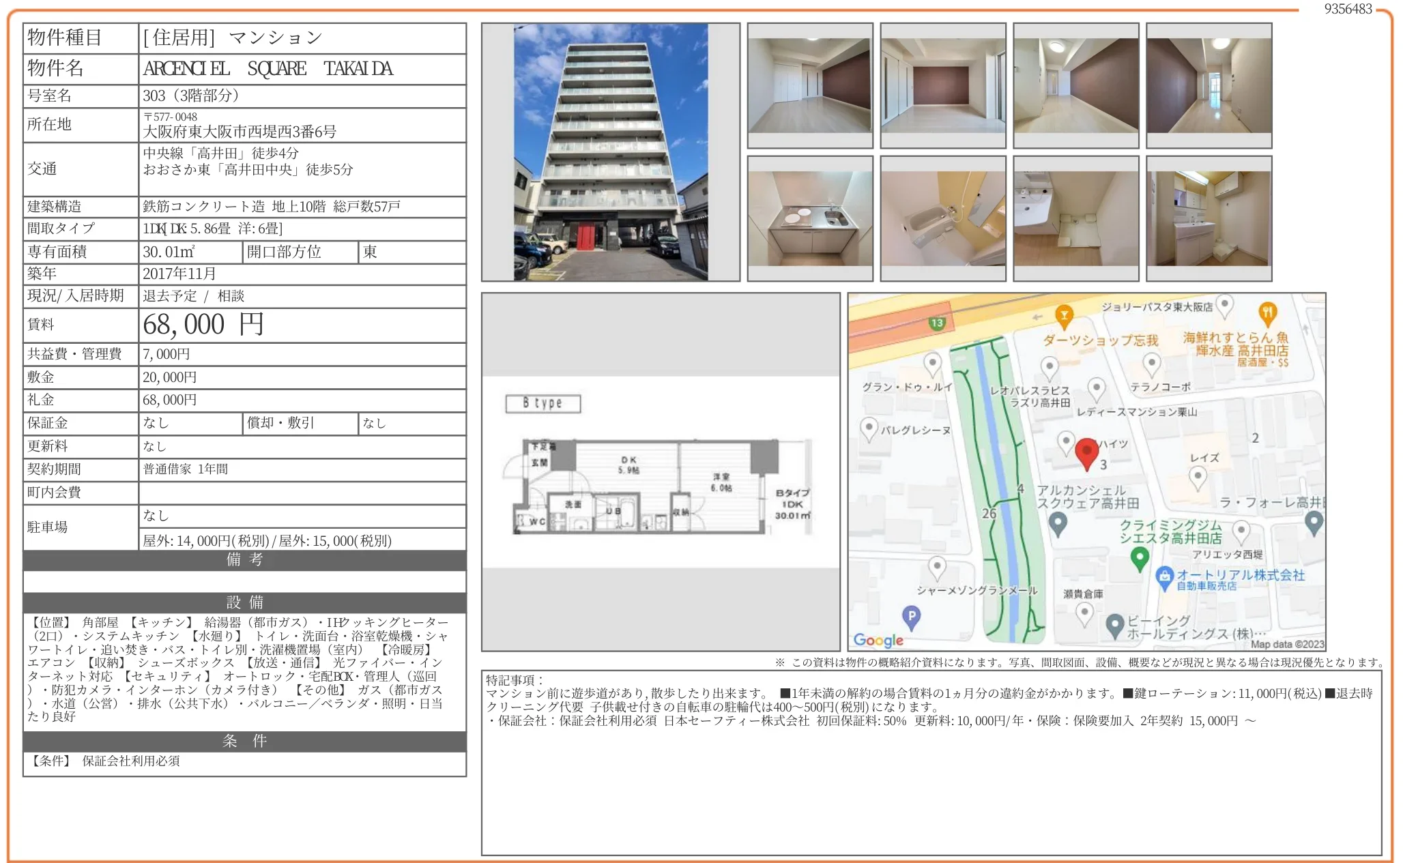
Task: Click the Google logo on the map
Action: [x=876, y=641]
